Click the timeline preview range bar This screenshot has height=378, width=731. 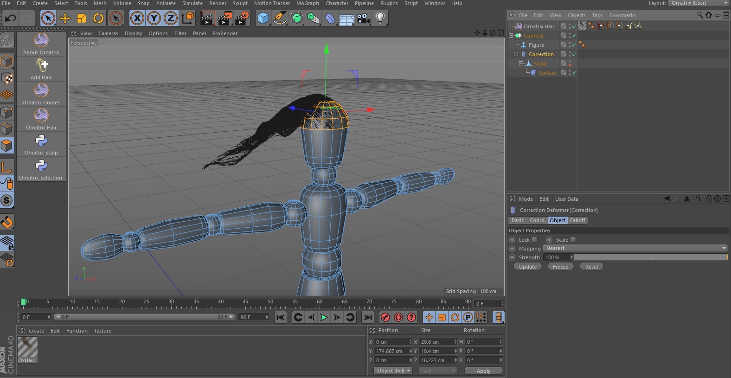145,317
